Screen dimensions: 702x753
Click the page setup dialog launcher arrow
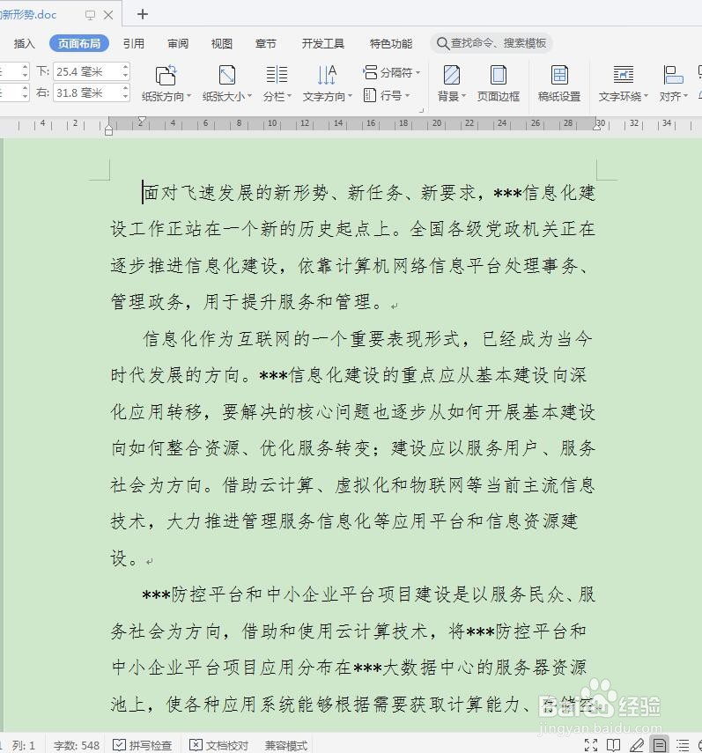421,110
